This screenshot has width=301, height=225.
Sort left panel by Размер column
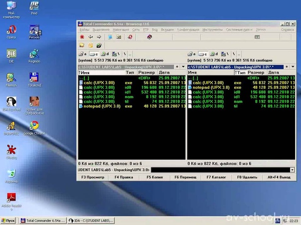tap(147, 73)
